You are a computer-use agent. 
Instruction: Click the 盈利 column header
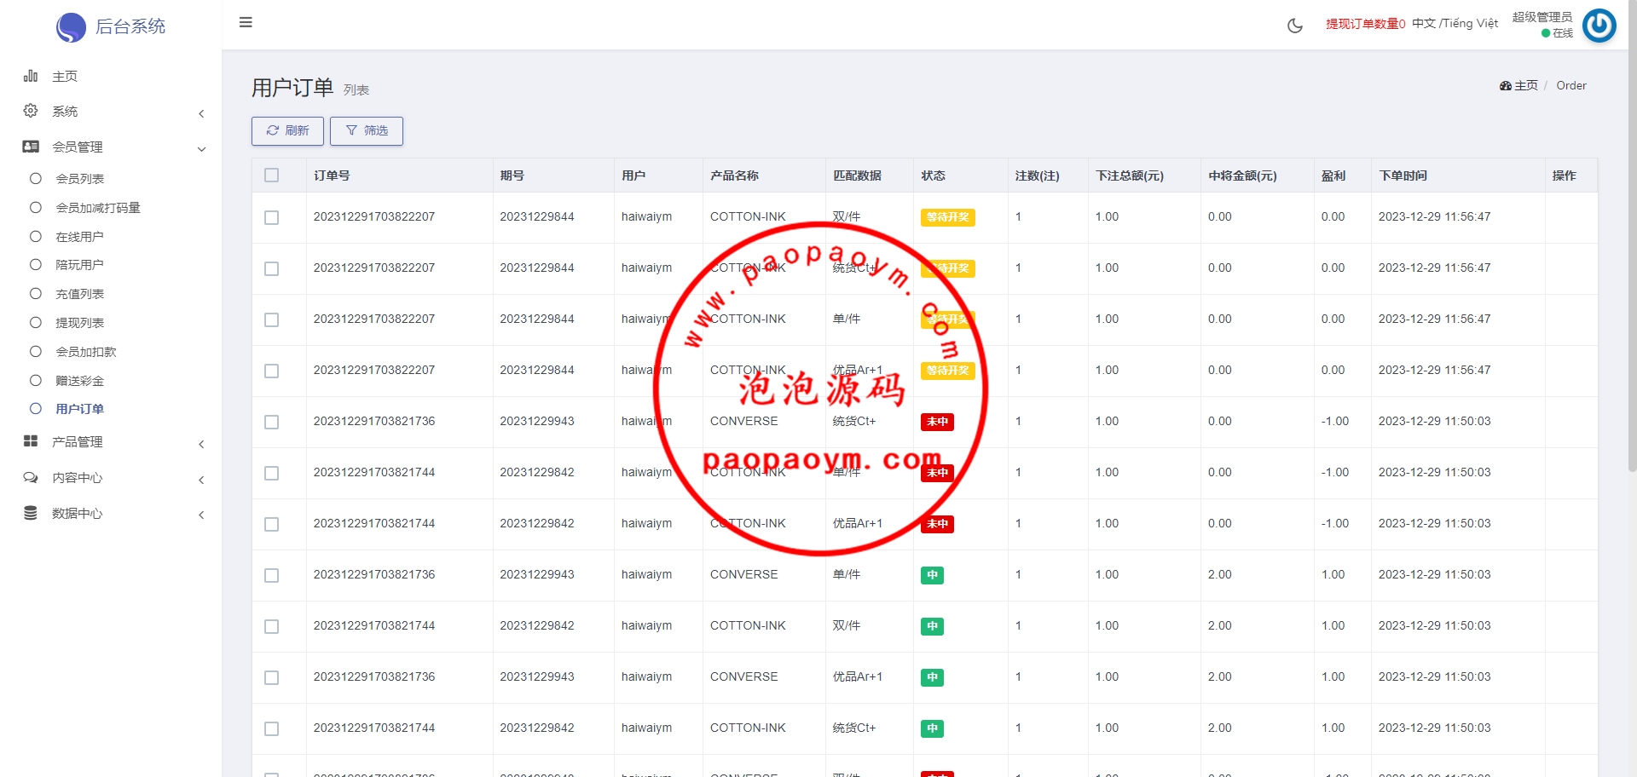pos(1333,176)
